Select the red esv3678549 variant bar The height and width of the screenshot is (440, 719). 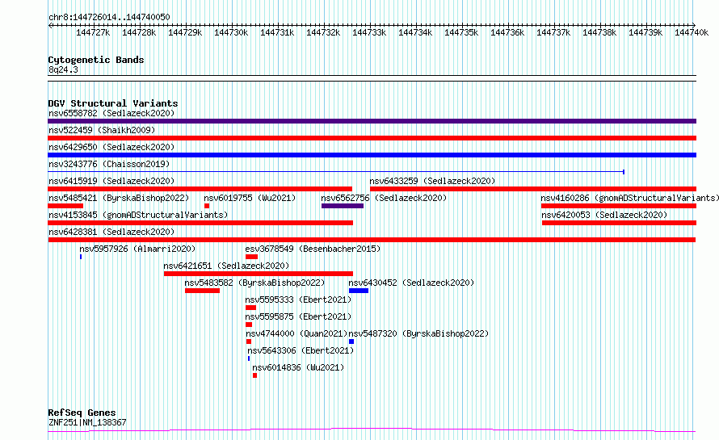coord(252,257)
